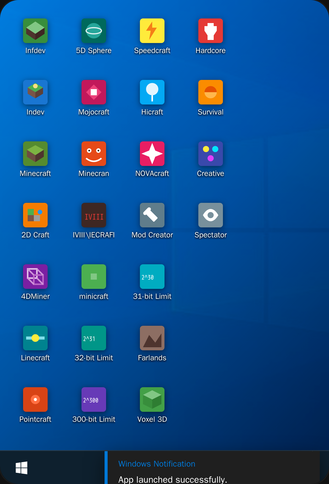Open the Linecraft teal icon

(35, 338)
